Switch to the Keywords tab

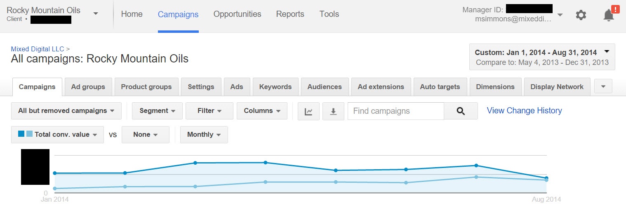[x=275, y=87]
